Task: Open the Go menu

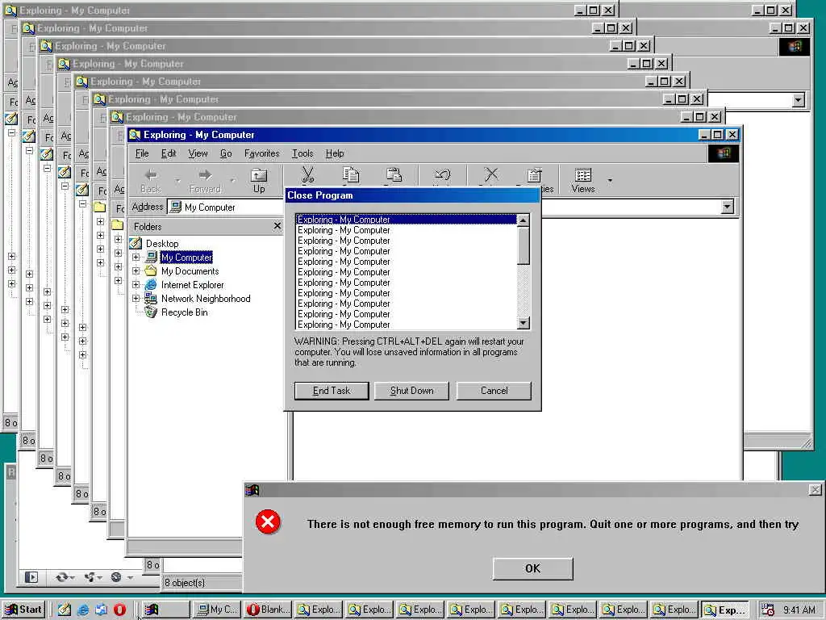Action: [226, 153]
